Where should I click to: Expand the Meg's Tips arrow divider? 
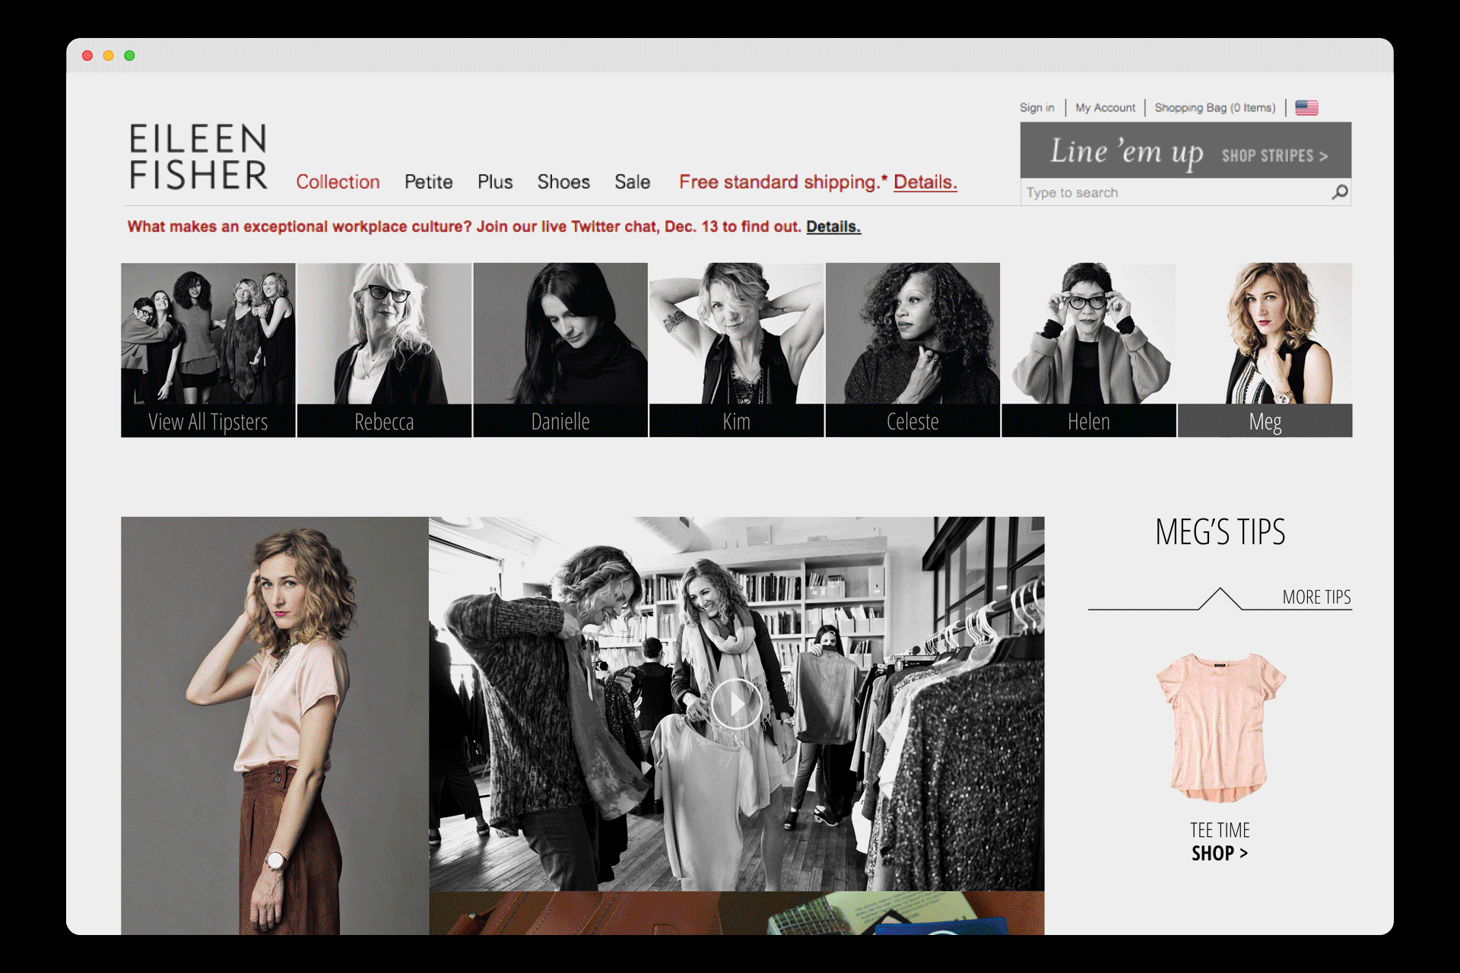tap(1220, 598)
